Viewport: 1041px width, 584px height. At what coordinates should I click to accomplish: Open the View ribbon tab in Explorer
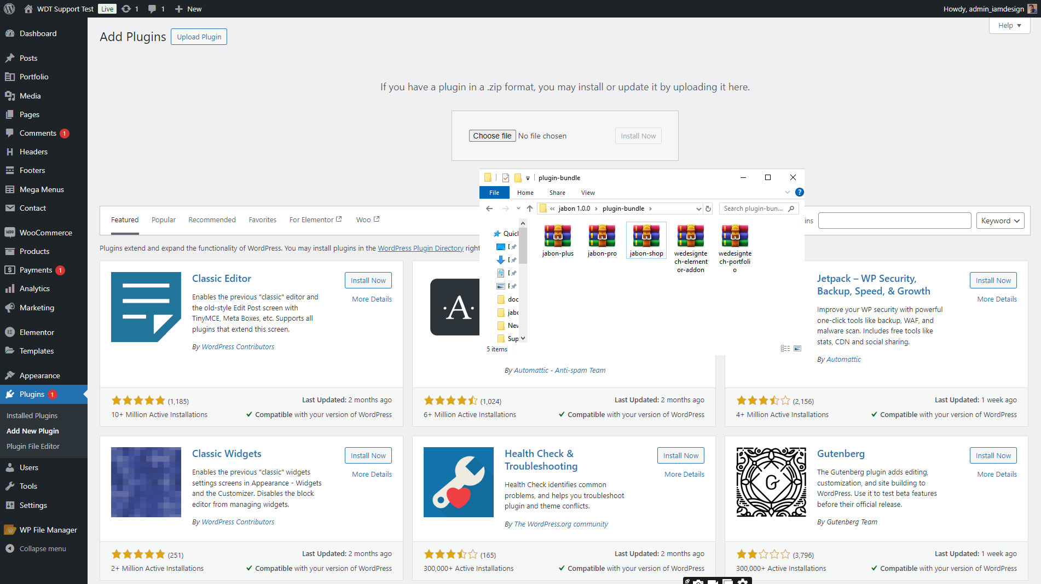tap(588, 193)
